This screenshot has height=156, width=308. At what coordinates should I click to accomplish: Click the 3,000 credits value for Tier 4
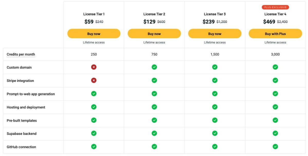[275, 54]
